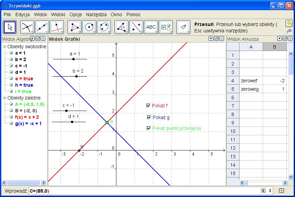This screenshot has height=197, width=295.
Task: Detach Widok Grafiki panel into window
Action: (x=216, y=38)
